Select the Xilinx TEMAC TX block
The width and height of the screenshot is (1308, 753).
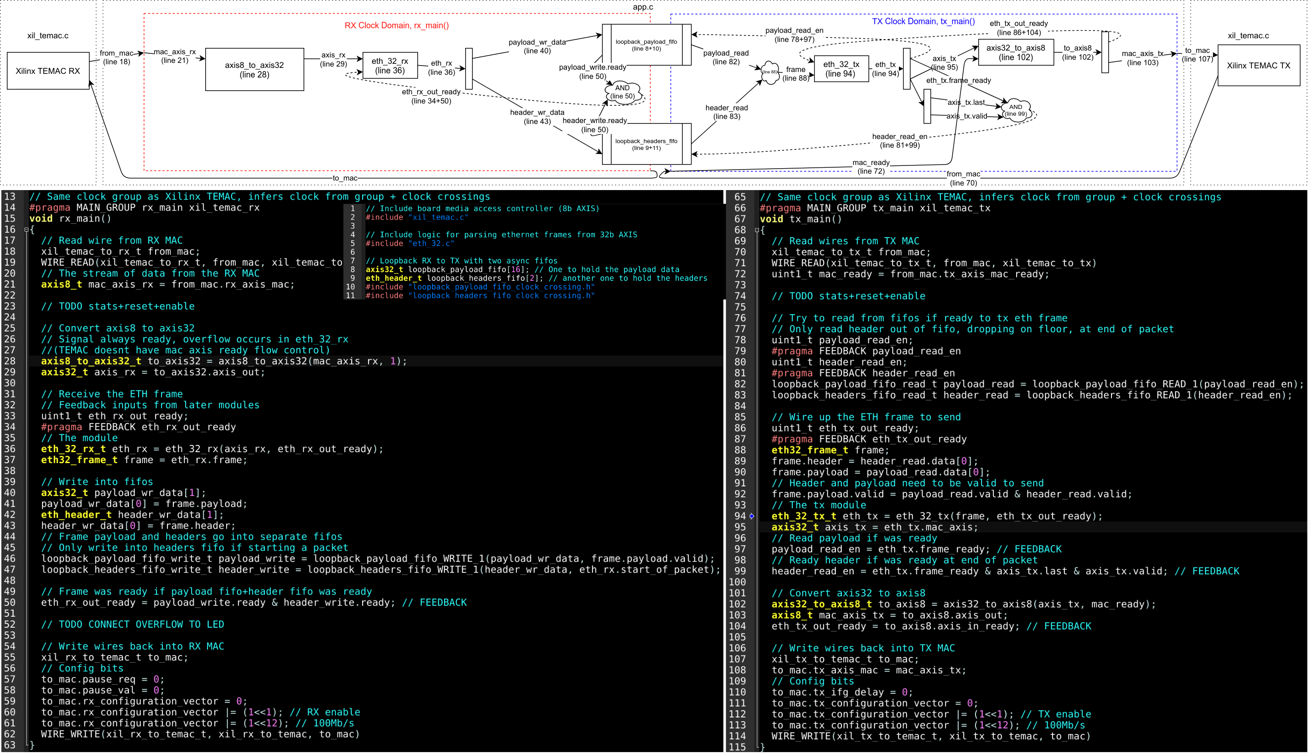pos(1258,66)
